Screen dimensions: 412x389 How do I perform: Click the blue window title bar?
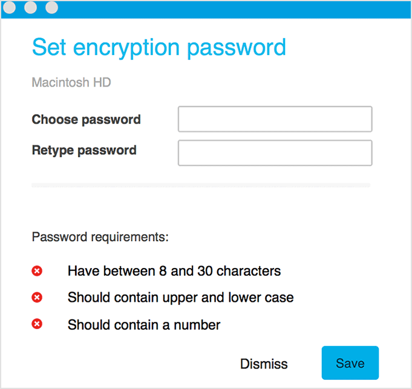pos(230,7)
